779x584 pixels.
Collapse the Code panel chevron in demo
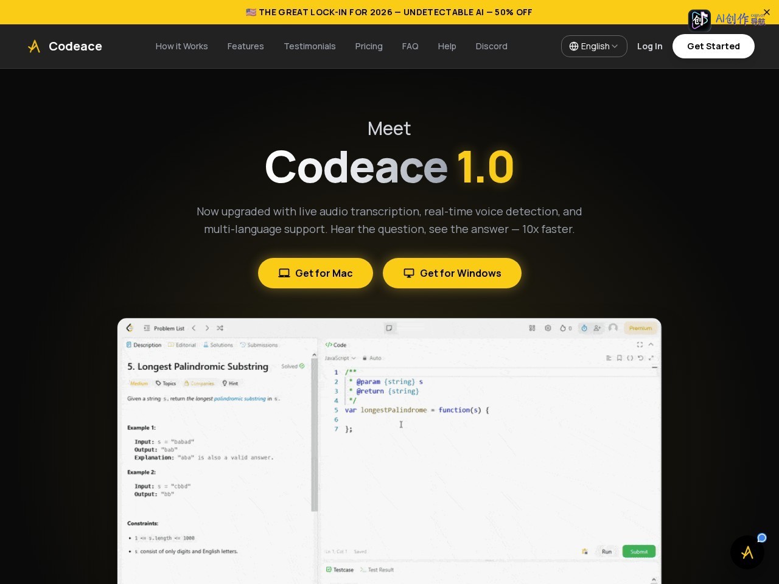pyautogui.click(x=651, y=344)
